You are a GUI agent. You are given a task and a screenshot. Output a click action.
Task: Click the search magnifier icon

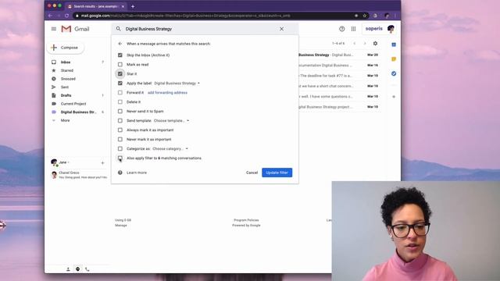point(118,29)
